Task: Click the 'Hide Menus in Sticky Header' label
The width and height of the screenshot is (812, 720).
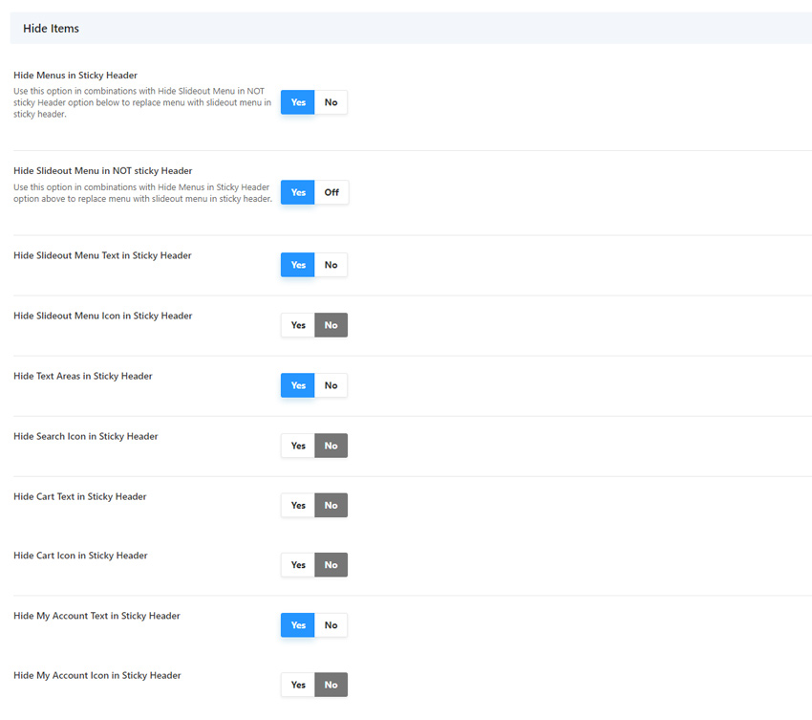Action: point(75,76)
